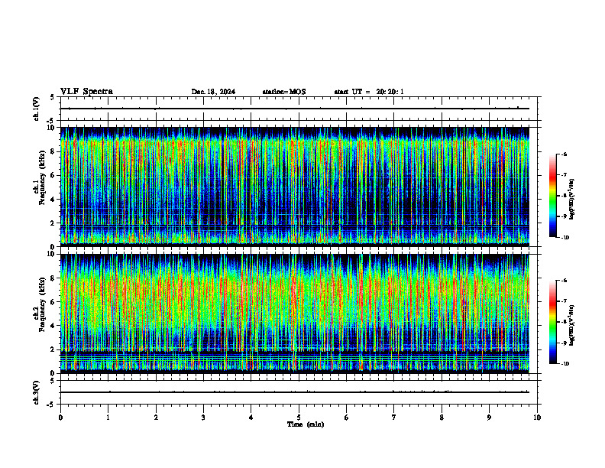The height and width of the screenshot is (468, 605).
Task: Click the "6" tick label on the time axis
Action: (x=346, y=418)
